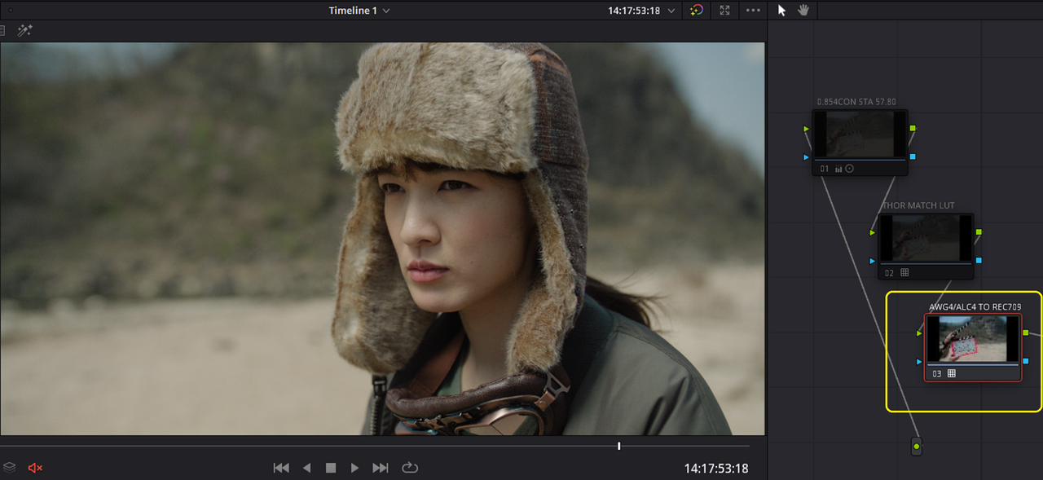Click the green node graph output connector
This screenshot has width=1043, height=480.
[917, 447]
